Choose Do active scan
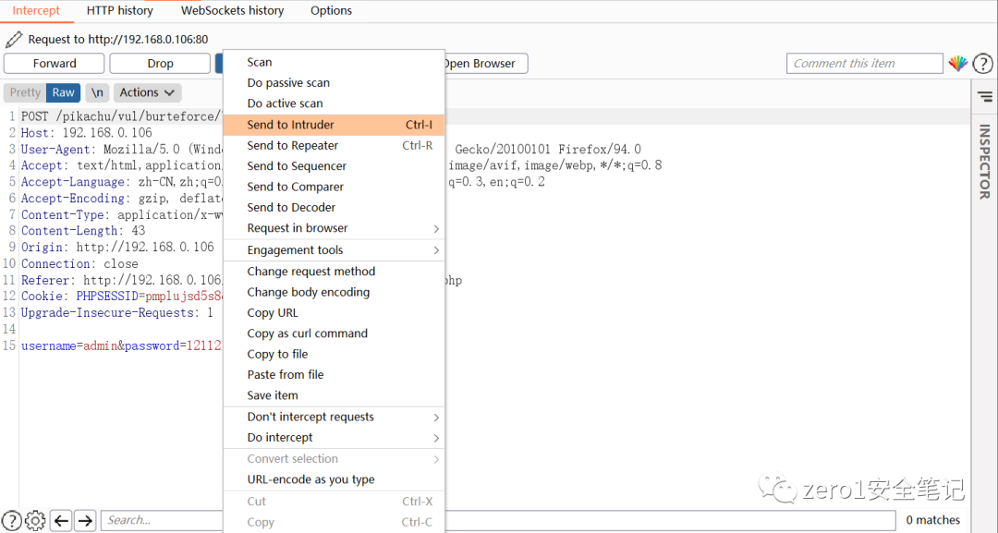 click(334, 103)
